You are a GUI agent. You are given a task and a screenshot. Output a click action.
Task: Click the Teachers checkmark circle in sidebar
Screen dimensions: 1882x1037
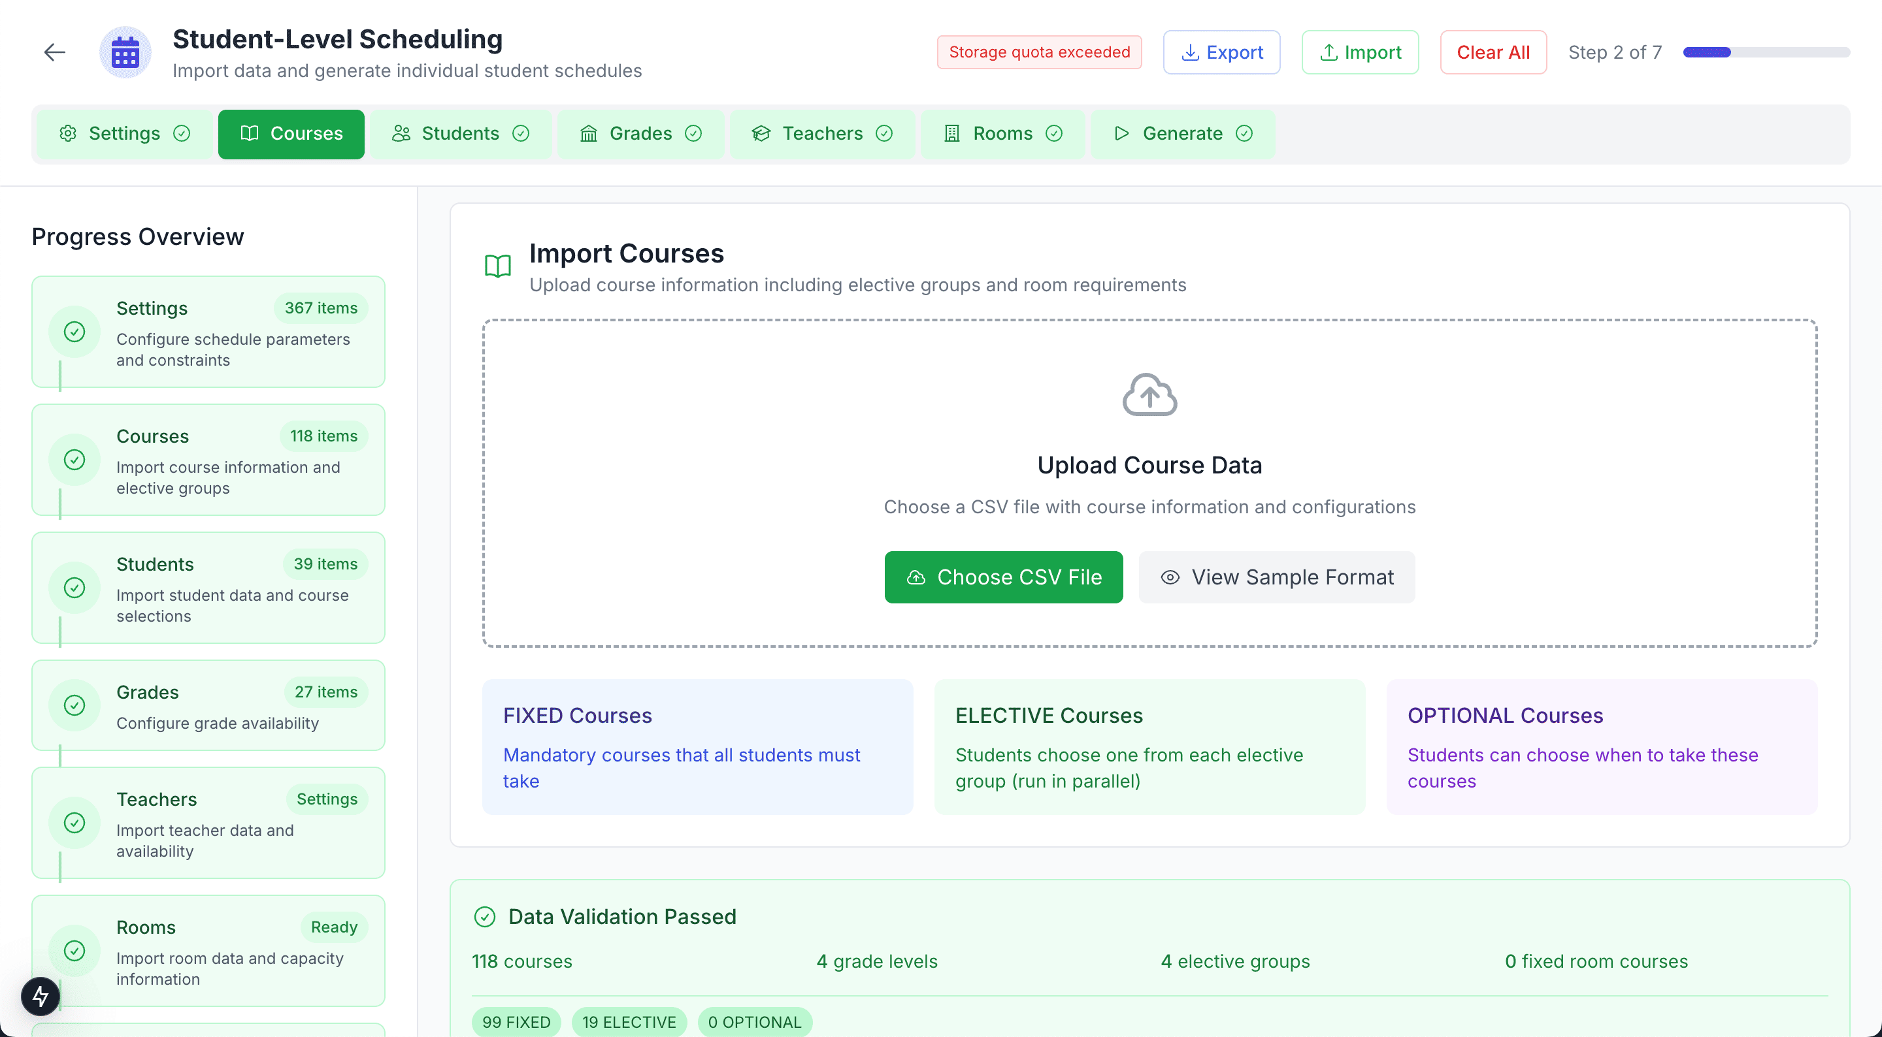(x=74, y=823)
